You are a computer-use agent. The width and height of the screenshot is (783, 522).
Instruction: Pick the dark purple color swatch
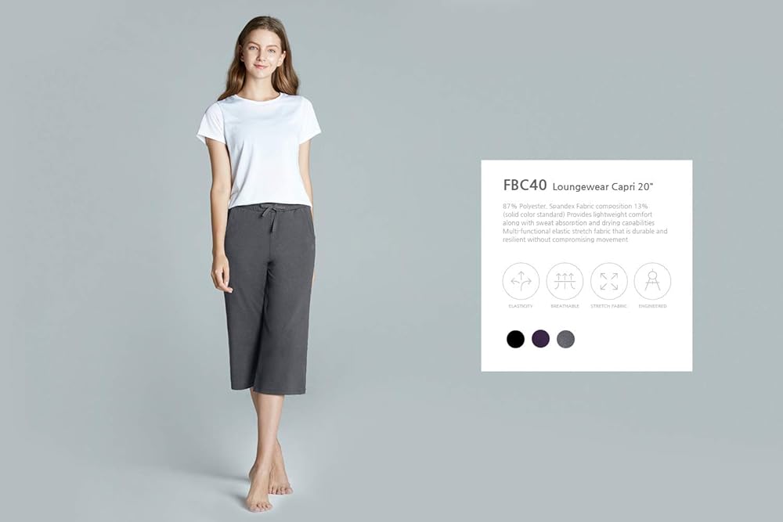(x=541, y=339)
